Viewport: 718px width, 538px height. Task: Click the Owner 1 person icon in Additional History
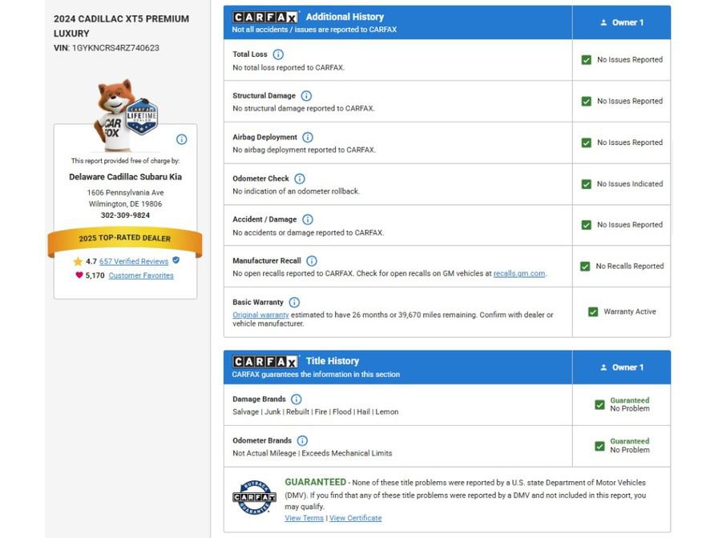pyautogui.click(x=603, y=22)
